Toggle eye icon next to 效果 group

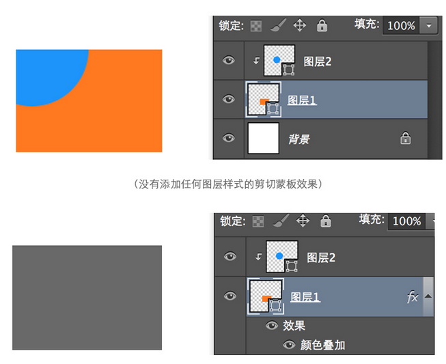(272, 326)
